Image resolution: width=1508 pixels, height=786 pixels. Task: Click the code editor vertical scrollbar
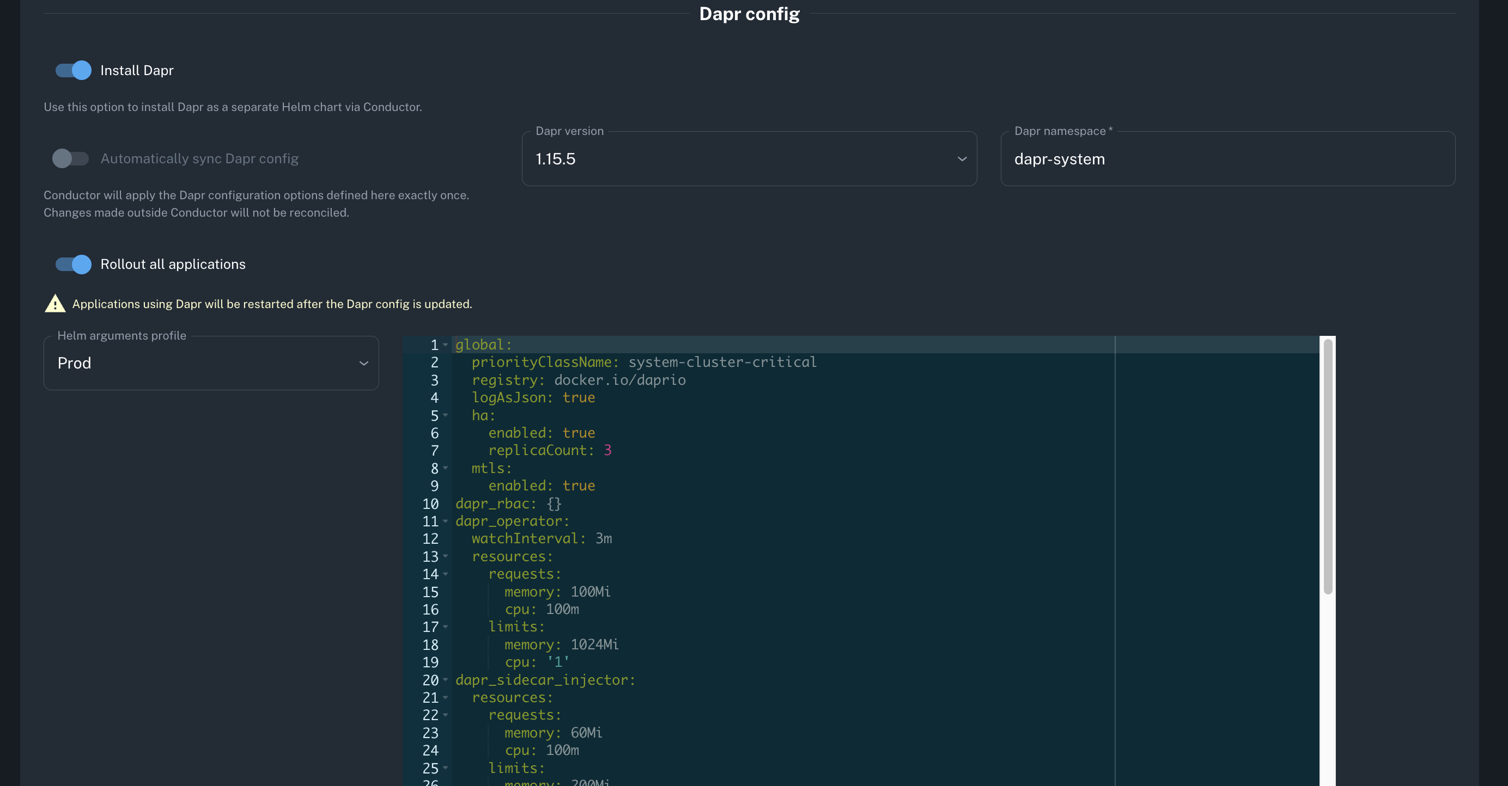1328,466
